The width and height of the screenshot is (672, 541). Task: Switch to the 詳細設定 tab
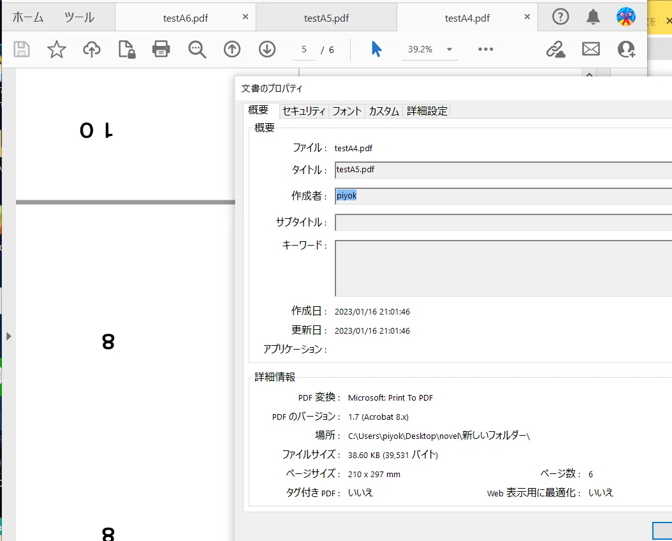click(427, 111)
